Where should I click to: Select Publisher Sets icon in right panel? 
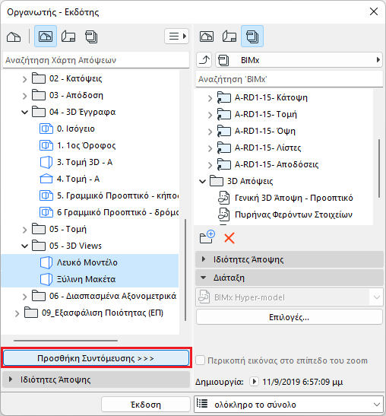click(x=252, y=37)
